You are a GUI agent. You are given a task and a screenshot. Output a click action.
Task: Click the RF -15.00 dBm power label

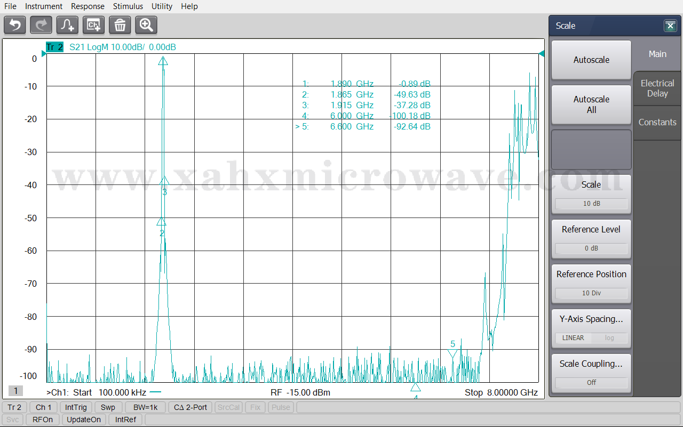click(300, 392)
